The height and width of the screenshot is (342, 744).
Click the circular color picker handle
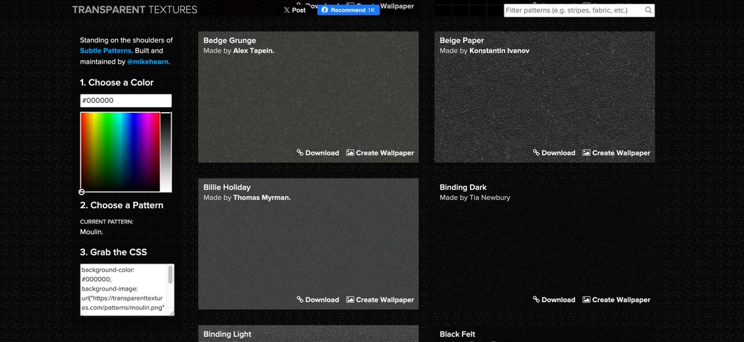(x=82, y=192)
